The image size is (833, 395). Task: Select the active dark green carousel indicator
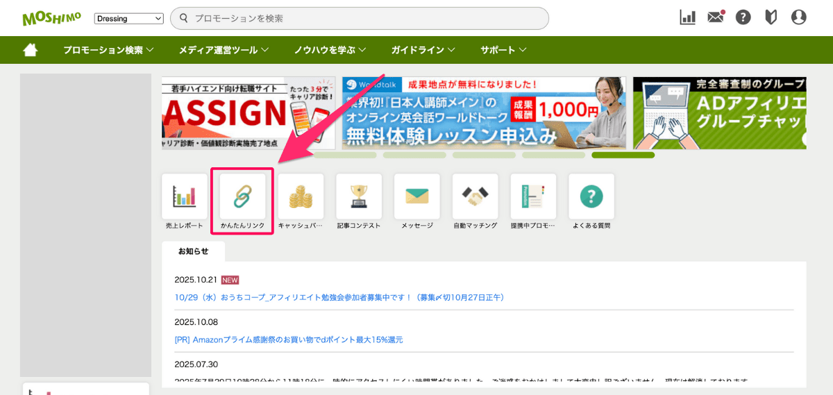coord(623,155)
